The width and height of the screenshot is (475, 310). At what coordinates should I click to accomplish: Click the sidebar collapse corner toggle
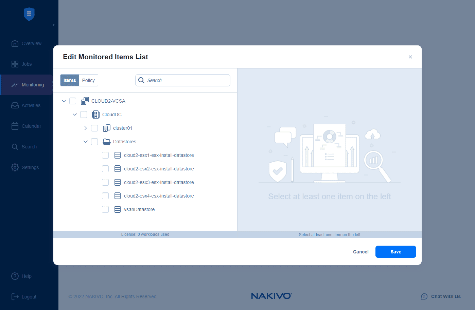tap(54, 25)
